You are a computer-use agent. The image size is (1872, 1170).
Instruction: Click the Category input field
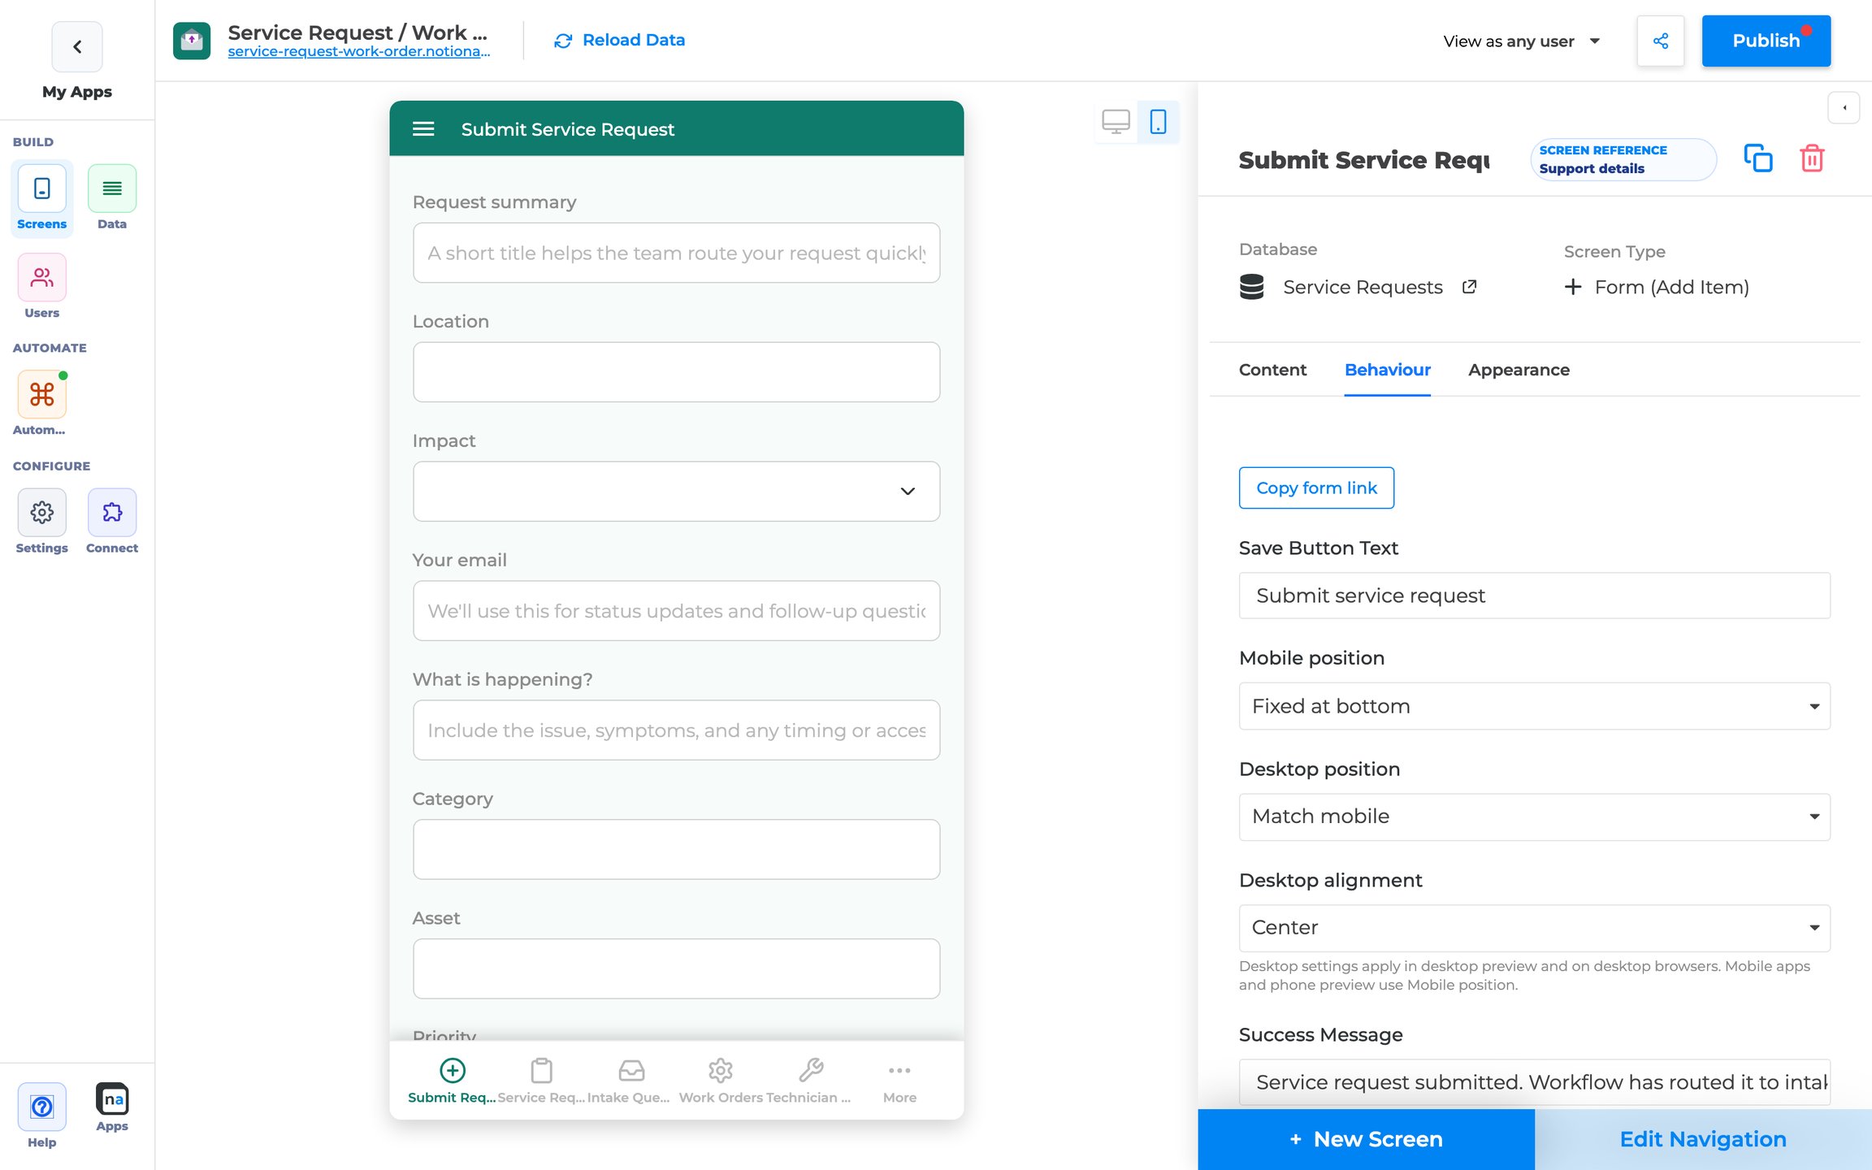(x=676, y=850)
